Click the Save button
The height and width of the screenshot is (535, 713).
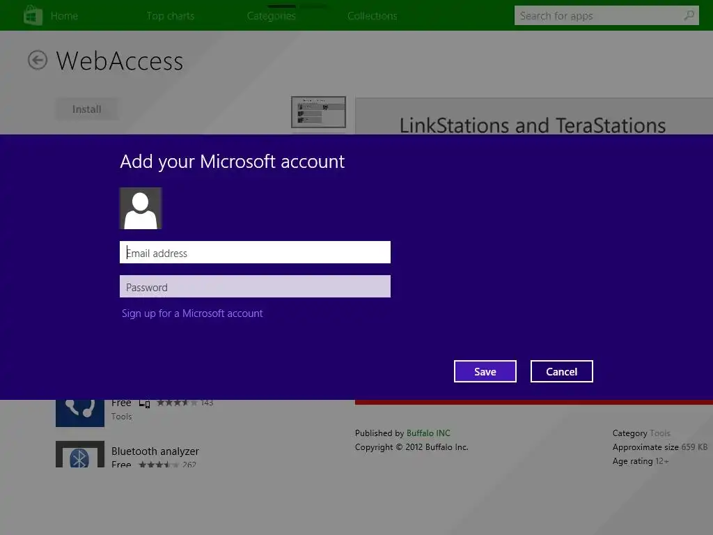tap(485, 371)
